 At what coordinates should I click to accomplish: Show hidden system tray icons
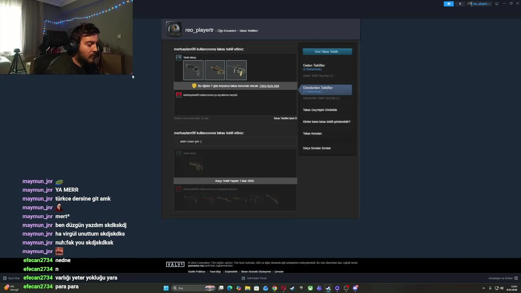(484, 288)
